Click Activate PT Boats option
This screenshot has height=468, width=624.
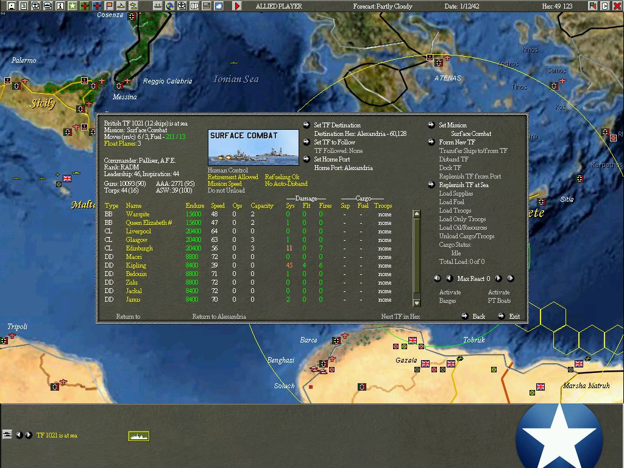[499, 297]
